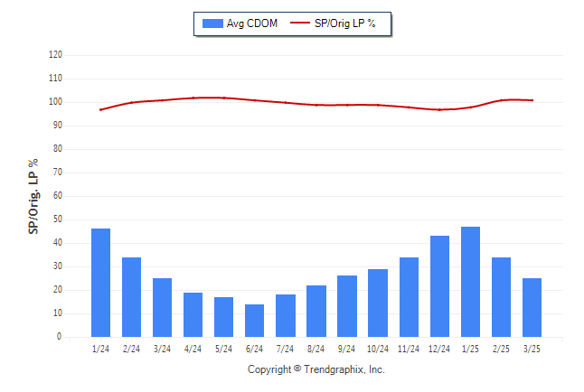The width and height of the screenshot is (584, 392).
Task: Click the x-axis label 10/24
Action: [x=378, y=349]
